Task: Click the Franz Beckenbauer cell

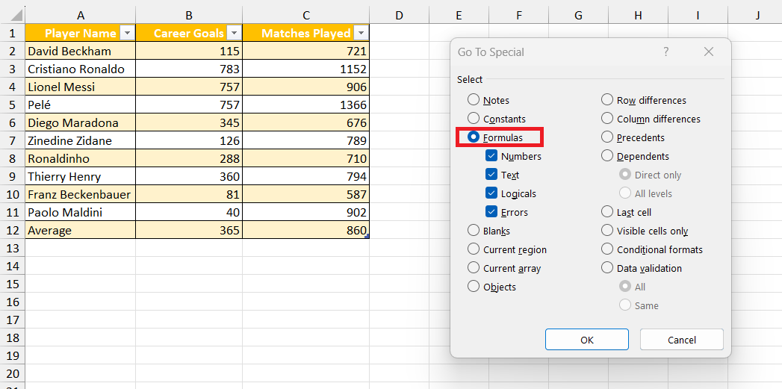Action: click(81, 194)
